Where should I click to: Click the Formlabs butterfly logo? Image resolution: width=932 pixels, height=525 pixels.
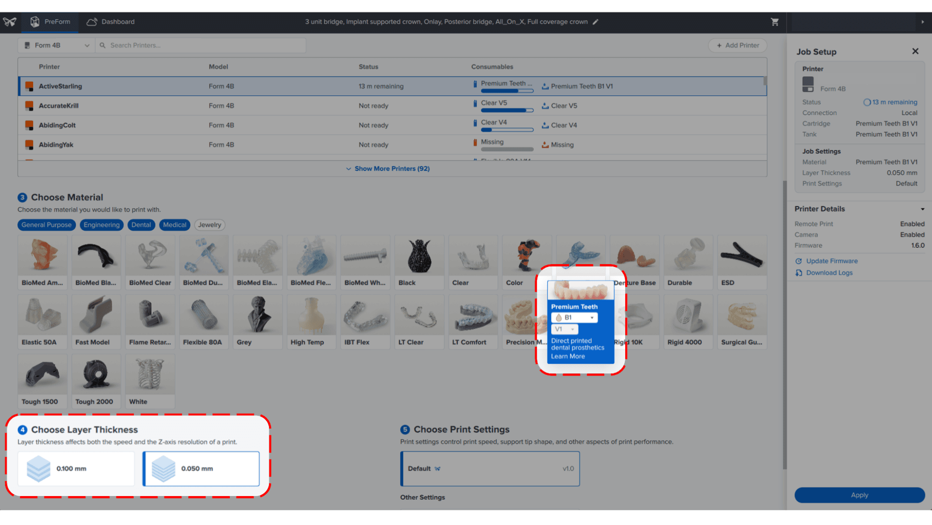click(9, 22)
